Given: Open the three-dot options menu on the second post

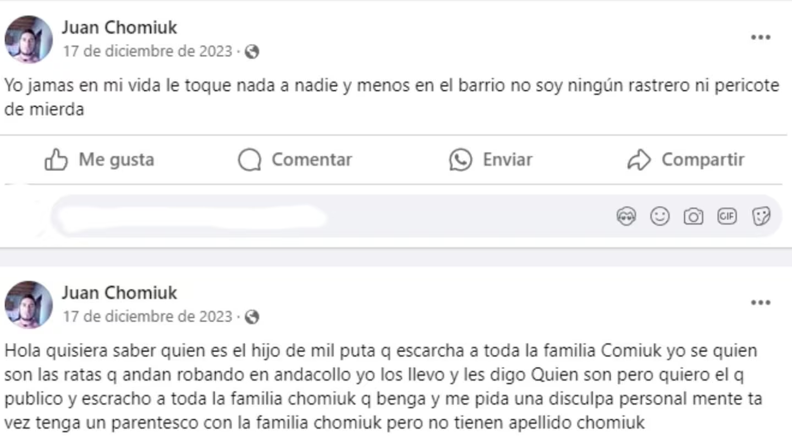Looking at the screenshot, I should tap(761, 303).
